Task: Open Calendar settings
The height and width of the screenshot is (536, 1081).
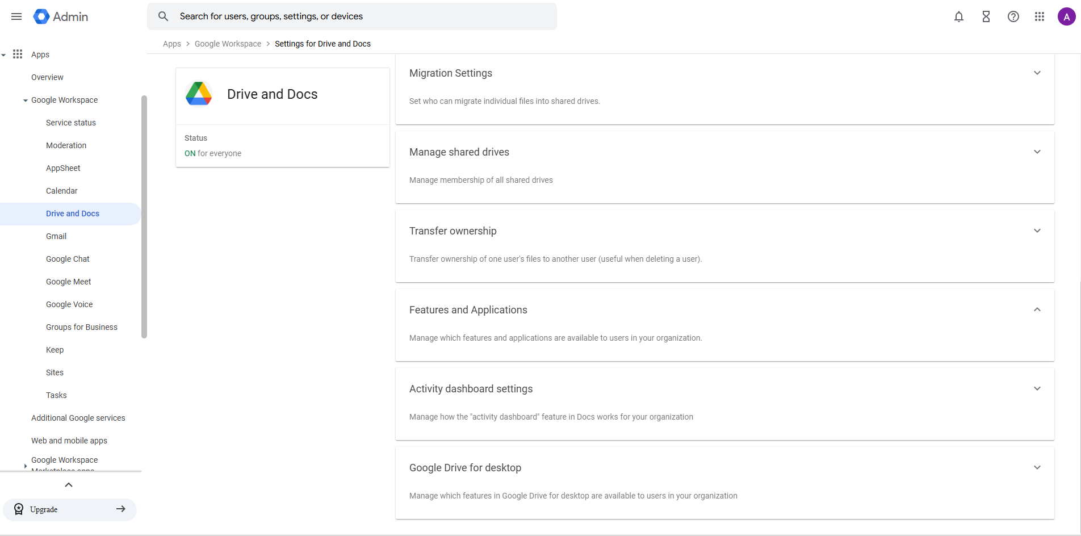Action: [62, 191]
